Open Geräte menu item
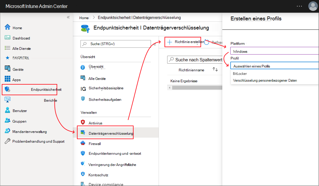The height and width of the screenshot is (186, 319). [18, 69]
